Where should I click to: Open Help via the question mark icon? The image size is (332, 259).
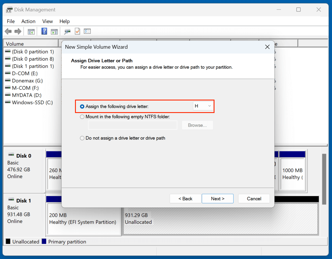pyautogui.click(x=44, y=31)
